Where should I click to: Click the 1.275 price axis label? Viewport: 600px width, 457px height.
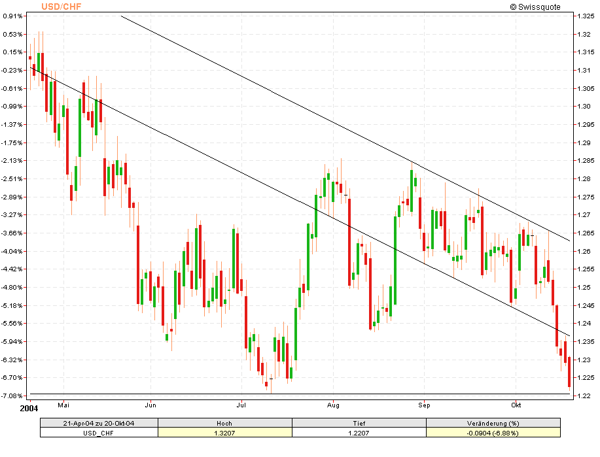pyautogui.click(x=586, y=197)
